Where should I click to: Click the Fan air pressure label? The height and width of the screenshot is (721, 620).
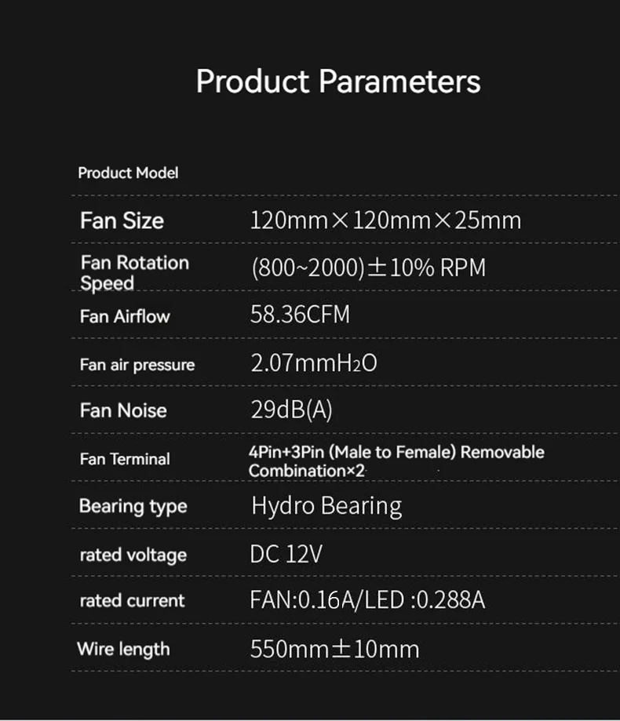coord(137,365)
